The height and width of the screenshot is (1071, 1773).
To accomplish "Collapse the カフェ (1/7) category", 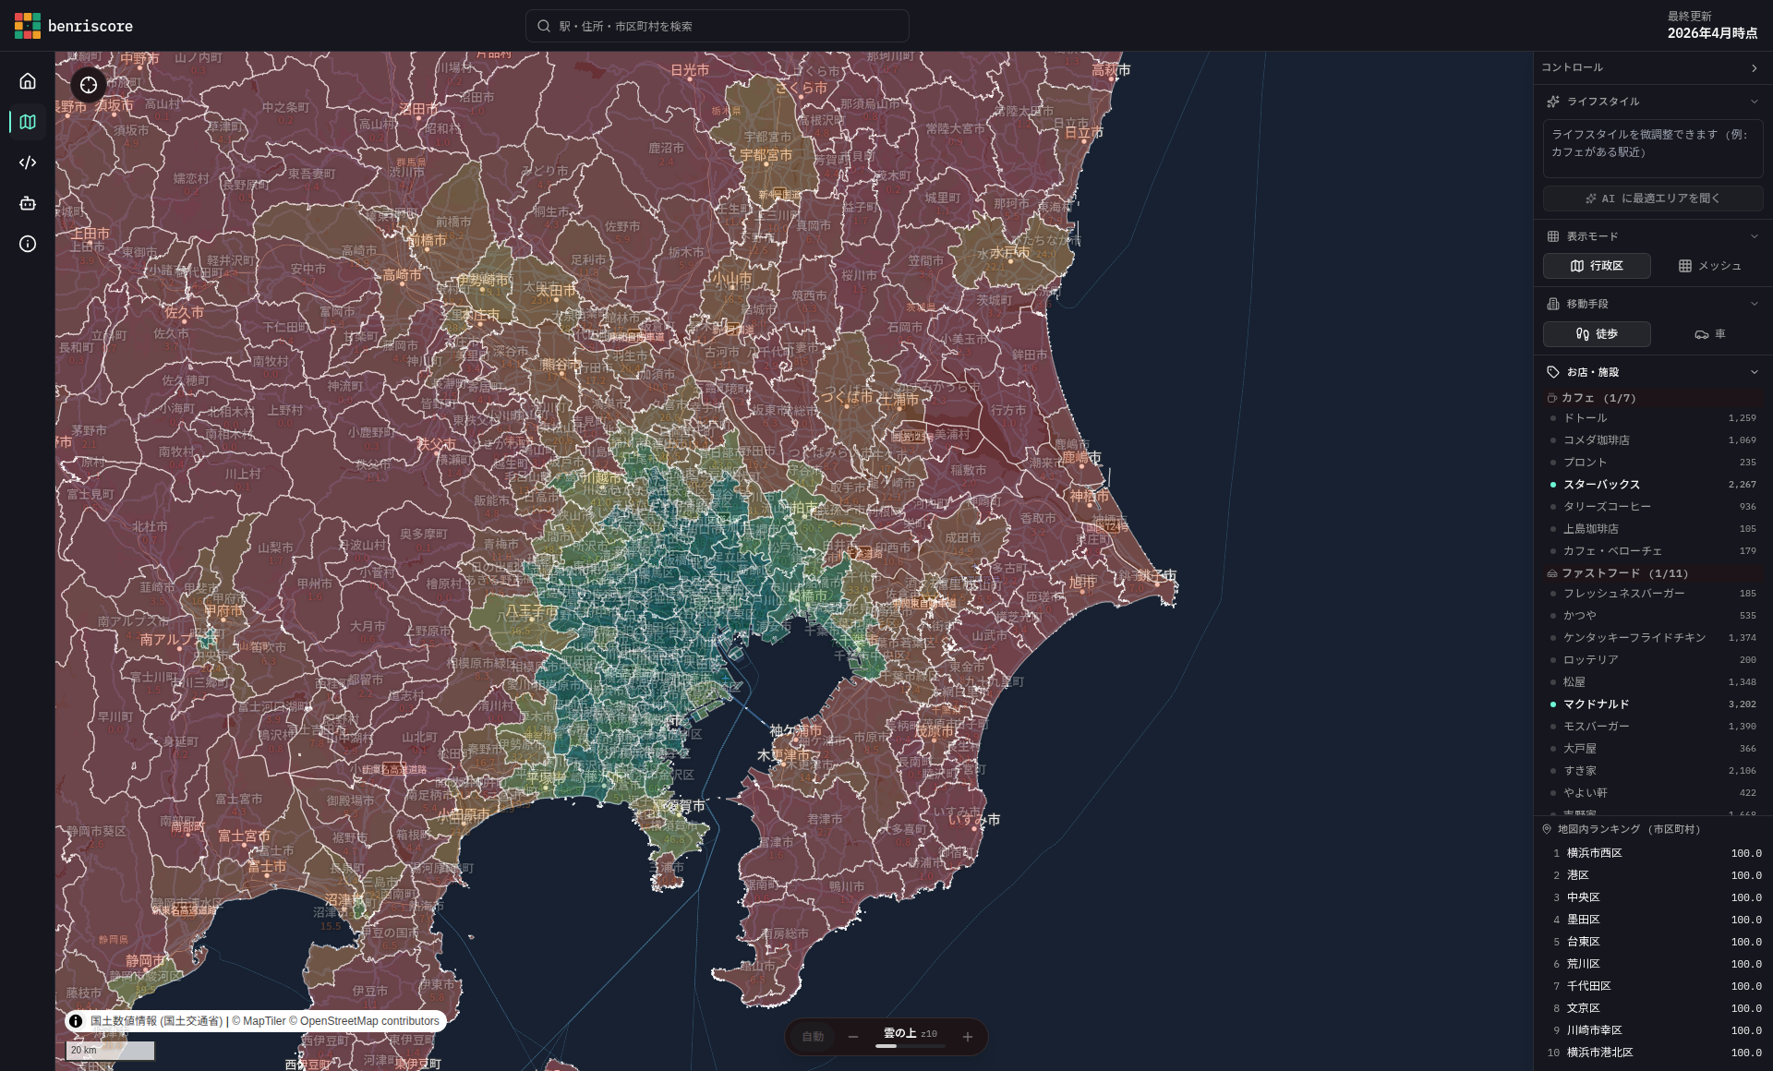I will (1653, 398).
